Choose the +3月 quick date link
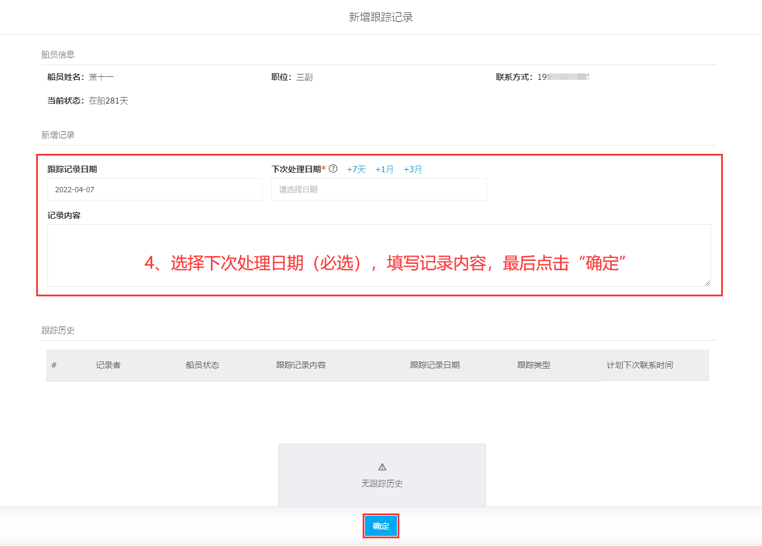 click(x=413, y=169)
